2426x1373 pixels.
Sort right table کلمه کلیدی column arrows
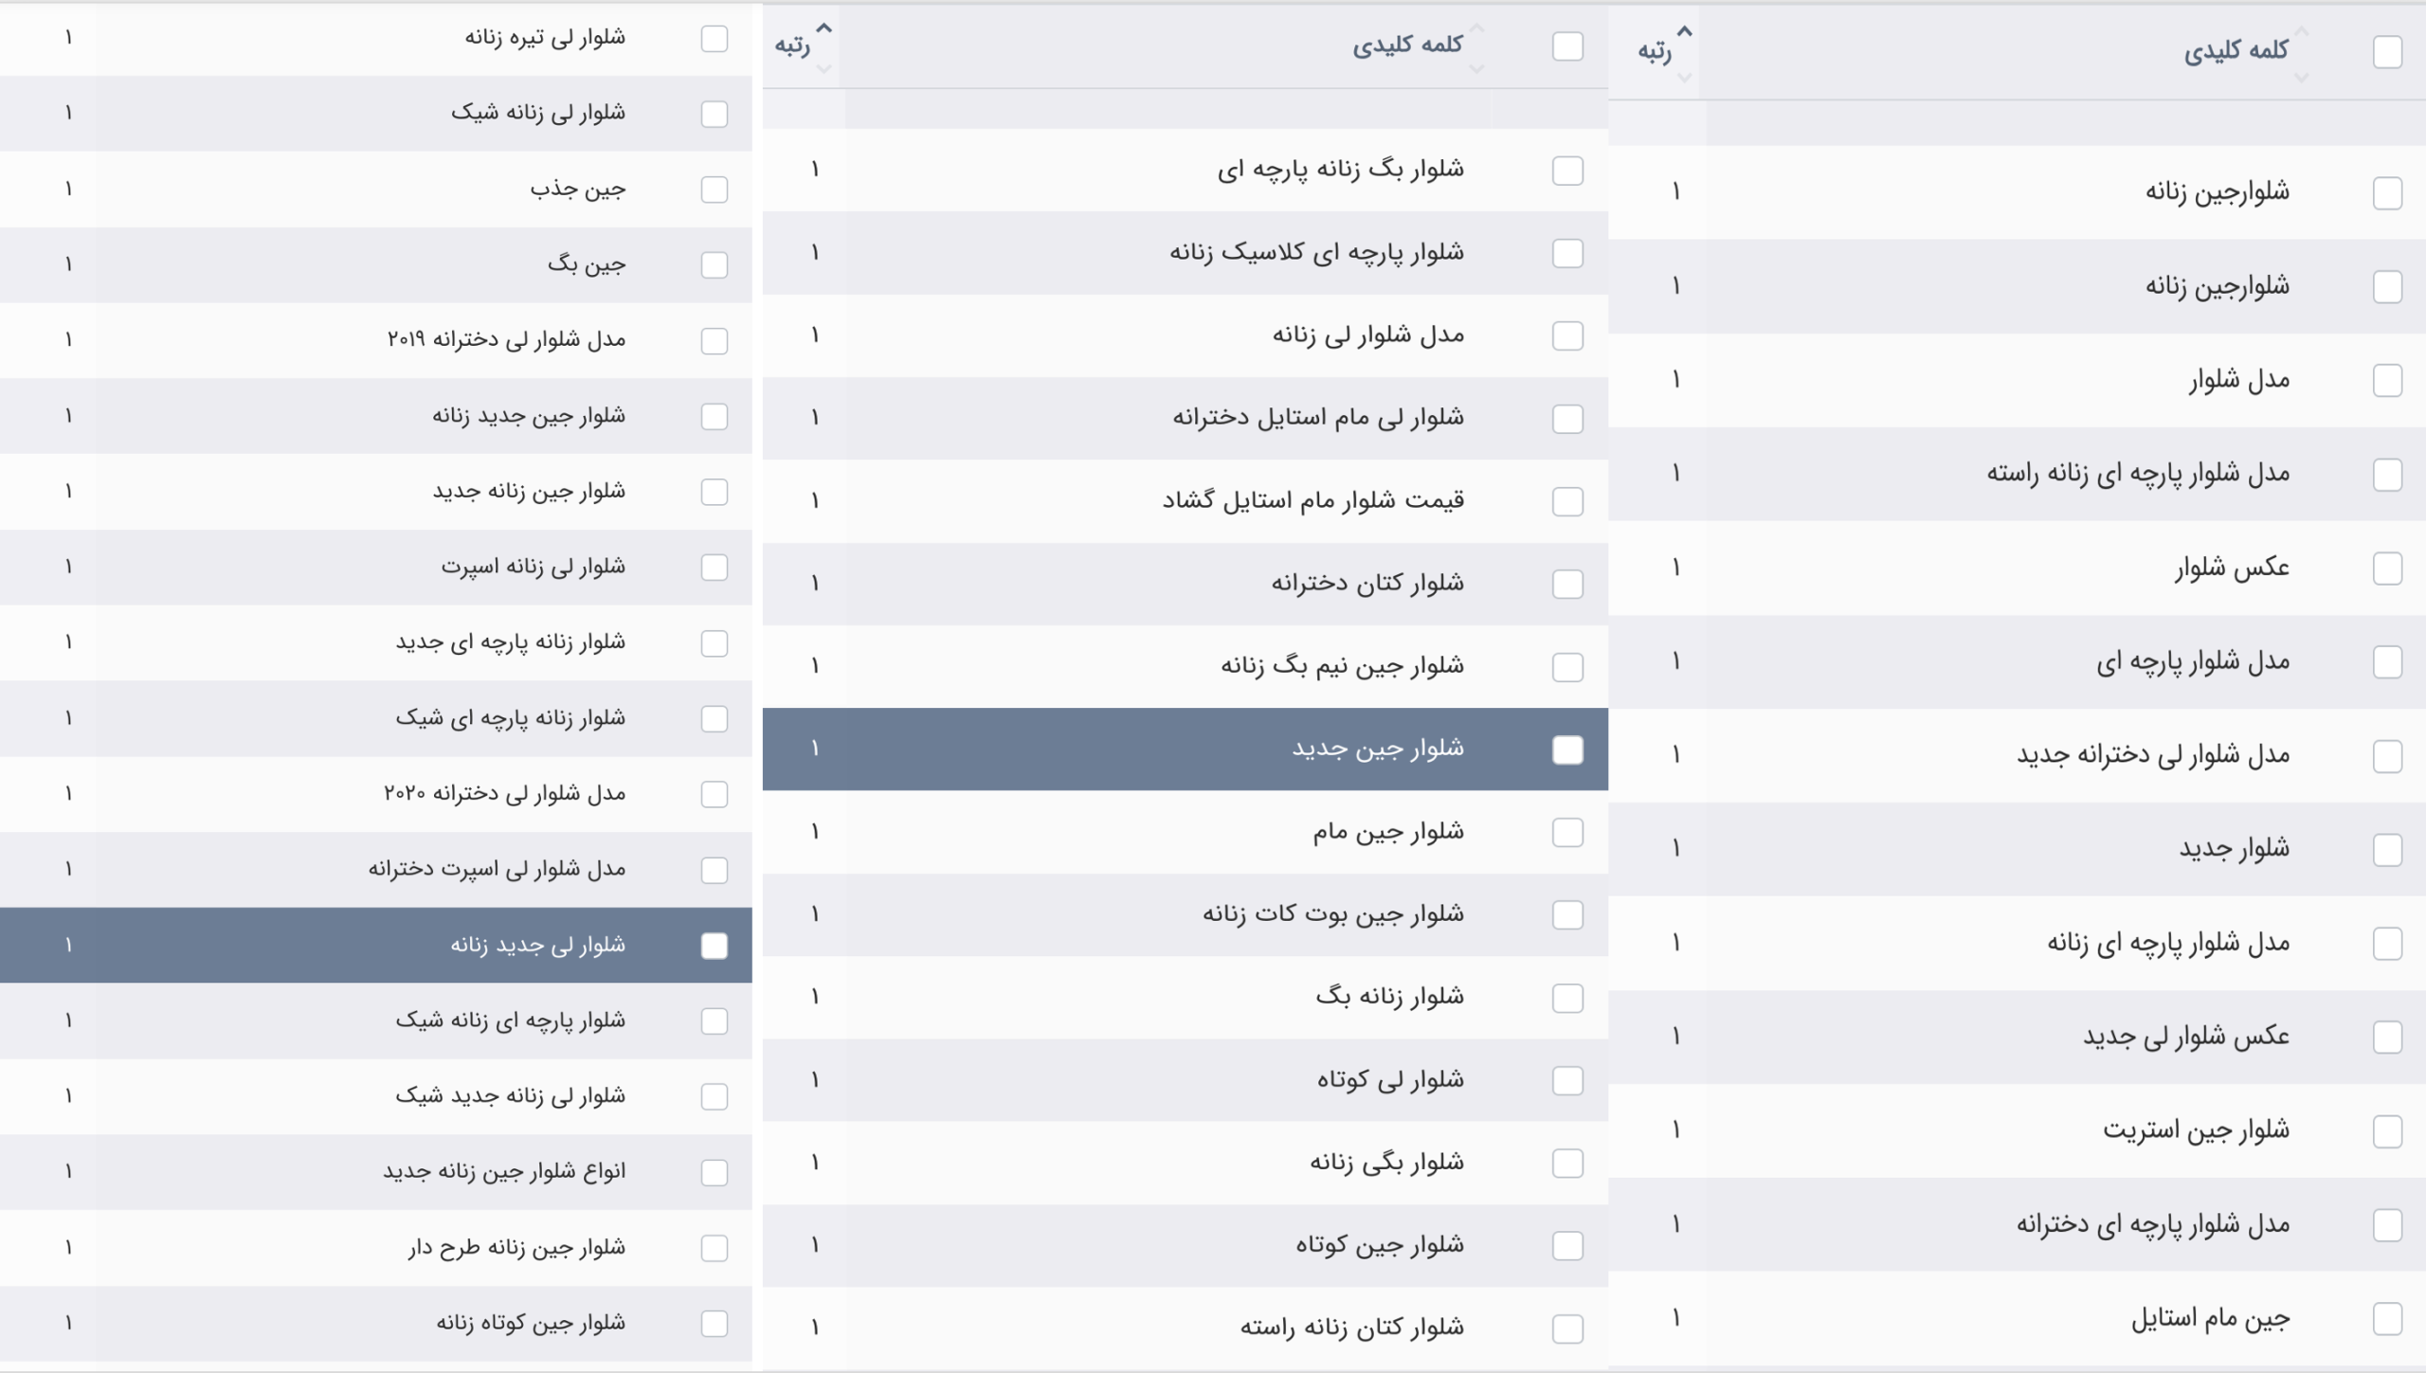pyautogui.click(x=2301, y=53)
